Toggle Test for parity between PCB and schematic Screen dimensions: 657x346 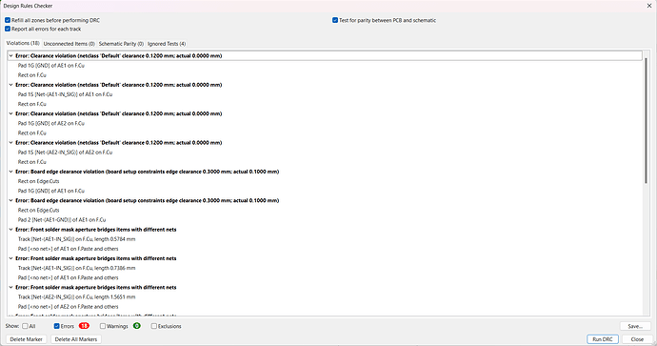click(335, 20)
